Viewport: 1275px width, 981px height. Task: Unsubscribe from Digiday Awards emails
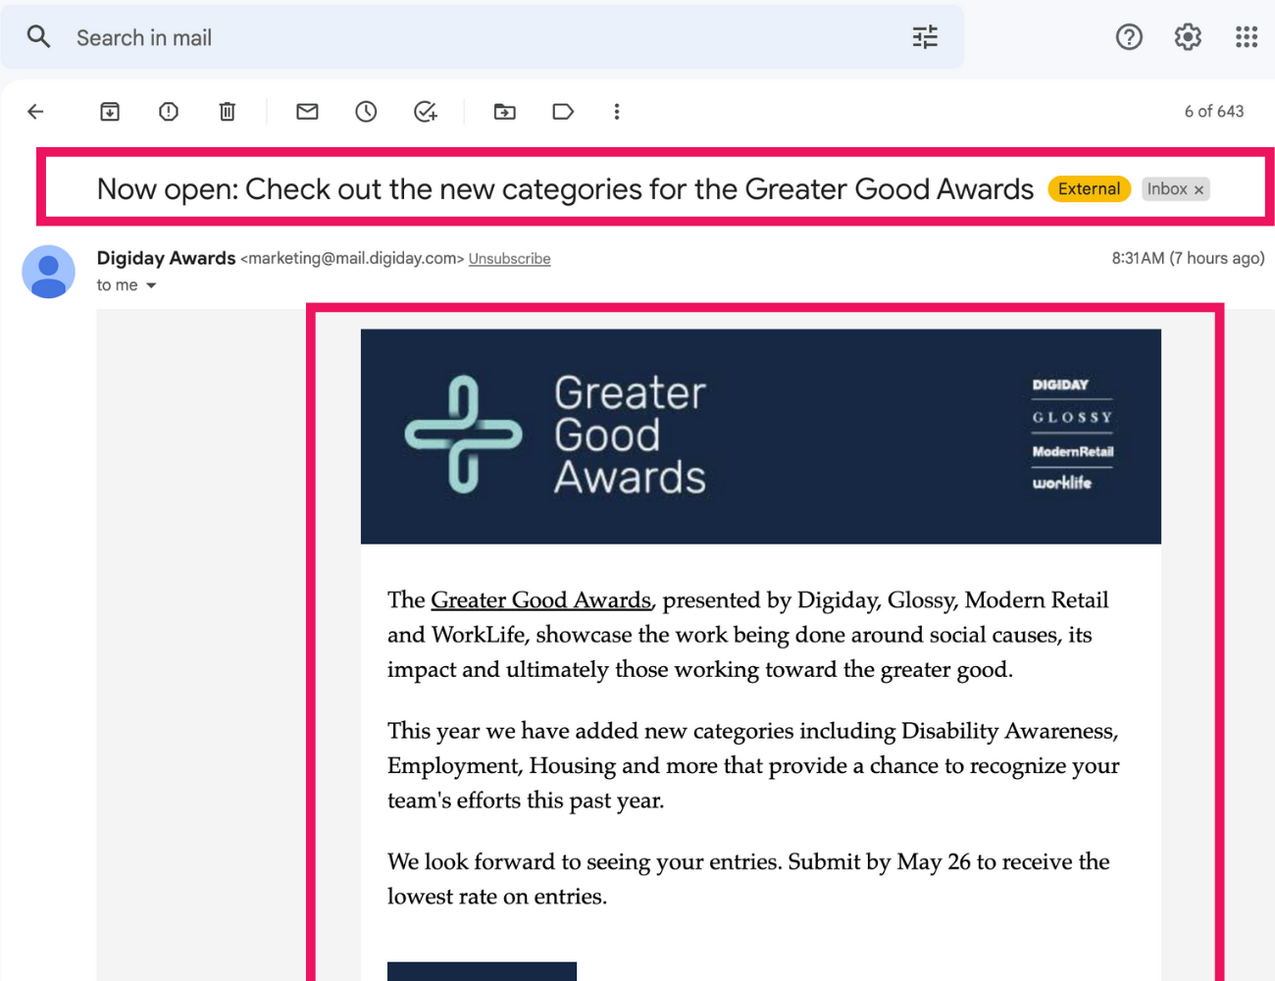click(509, 258)
